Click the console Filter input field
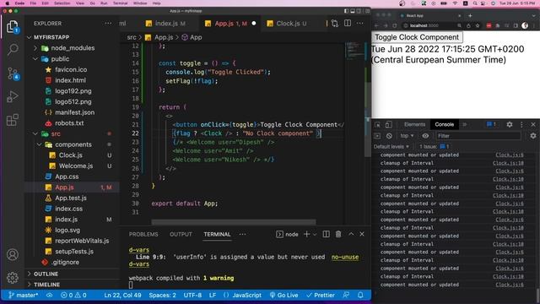 pyautogui.click(x=478, y=136)
